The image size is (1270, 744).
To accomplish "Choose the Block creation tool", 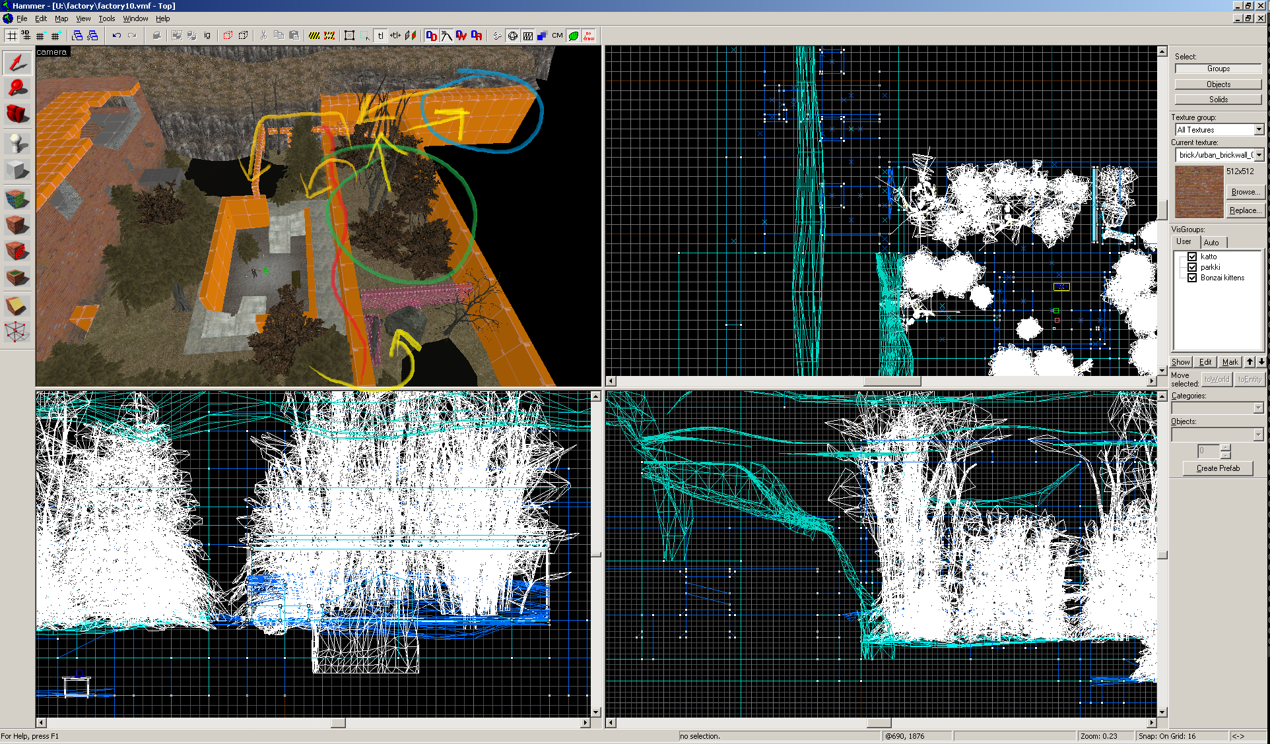I will pyautogui.click(x=17, y=170).
